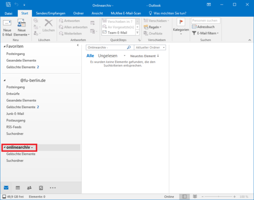This screenshot has height=200, width=254.
Task: Switch to Tasks view icon
Action: [x=41, y=188]
